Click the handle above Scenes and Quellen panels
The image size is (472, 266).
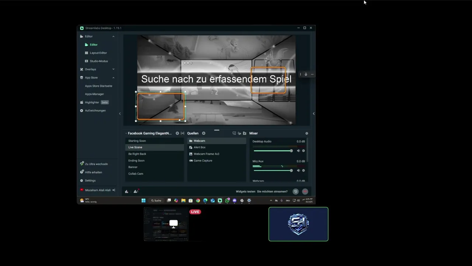[x=217, y=130]
